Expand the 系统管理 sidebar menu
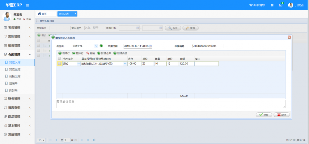 tap(17, 135)
